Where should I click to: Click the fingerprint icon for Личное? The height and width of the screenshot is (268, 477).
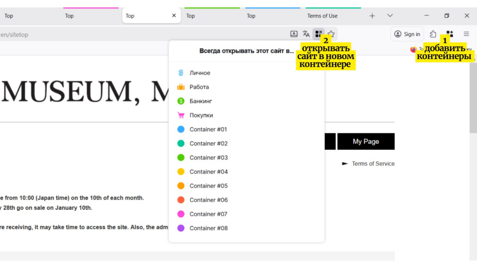coord(181,73)
